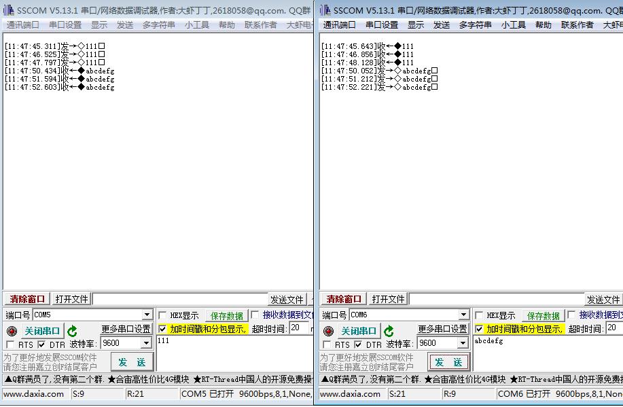Open 发送 menu in left window
Screen dimensions: 623x407
tap(125, 25)
